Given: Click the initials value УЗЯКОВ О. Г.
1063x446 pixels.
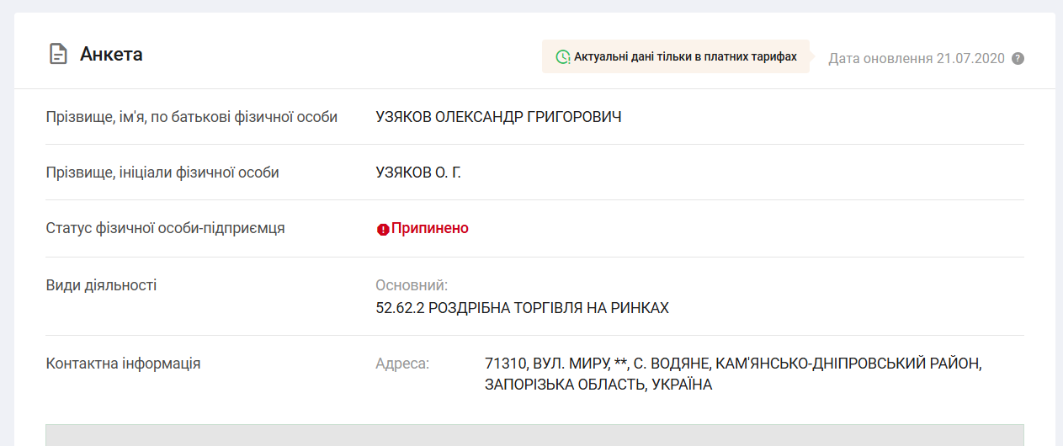Looking at the screenshot, I should click(x=418, y=173).
